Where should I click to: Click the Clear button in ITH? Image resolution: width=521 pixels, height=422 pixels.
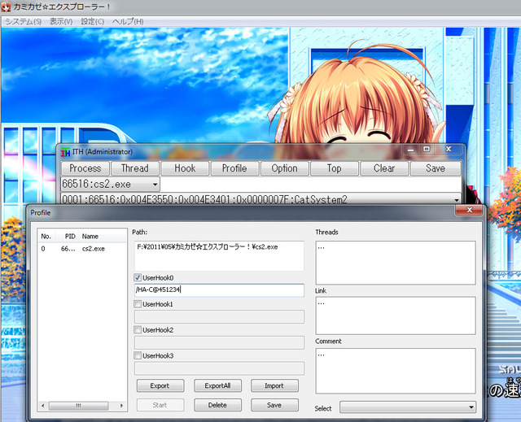pos(384,168)
